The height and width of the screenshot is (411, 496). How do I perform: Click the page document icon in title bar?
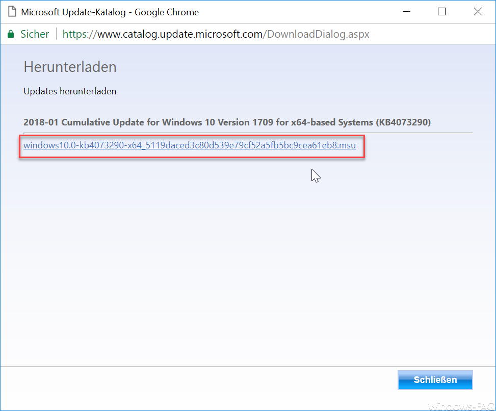pos(12,12)
